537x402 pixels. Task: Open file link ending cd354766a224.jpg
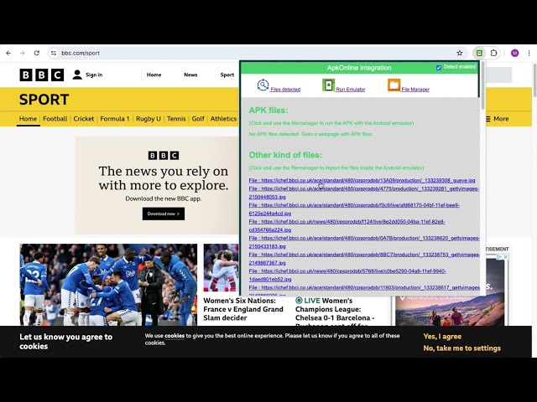pos(347,225)
